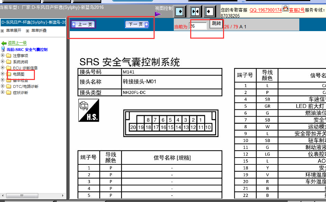The width and height of the screenshot is (326, 202).
Task: Click the 菜单展开 list icon
Action: click(2, 31)
